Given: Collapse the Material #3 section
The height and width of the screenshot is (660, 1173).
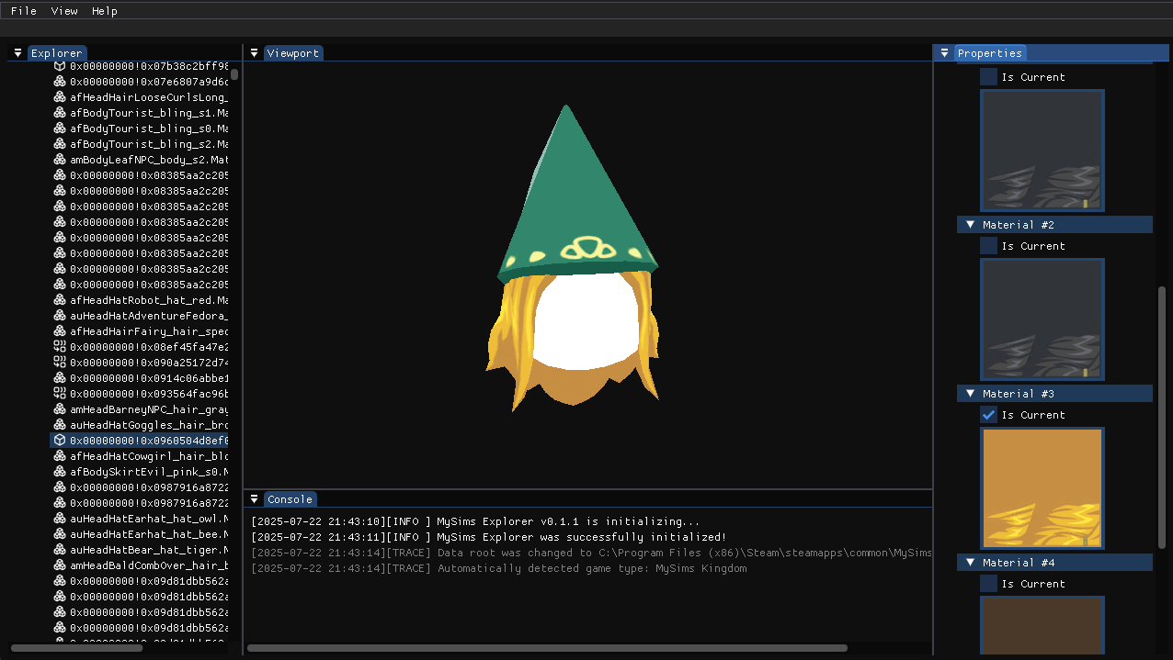Looking at the screenshot, I should pos(970,393).
